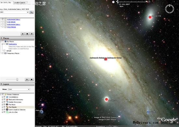The image size is (179, 127).
Task: Select the Primary Database row
Action: pos(13,94)
